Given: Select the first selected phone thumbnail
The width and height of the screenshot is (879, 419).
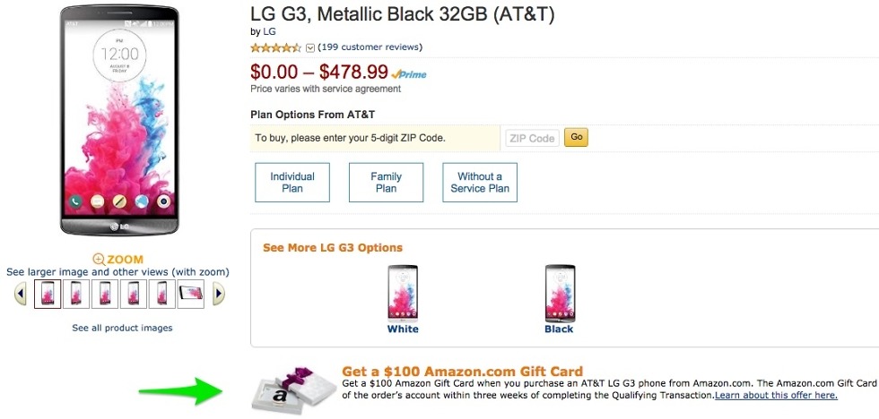Looking at the screenshot, I should [x=48, y=294].
